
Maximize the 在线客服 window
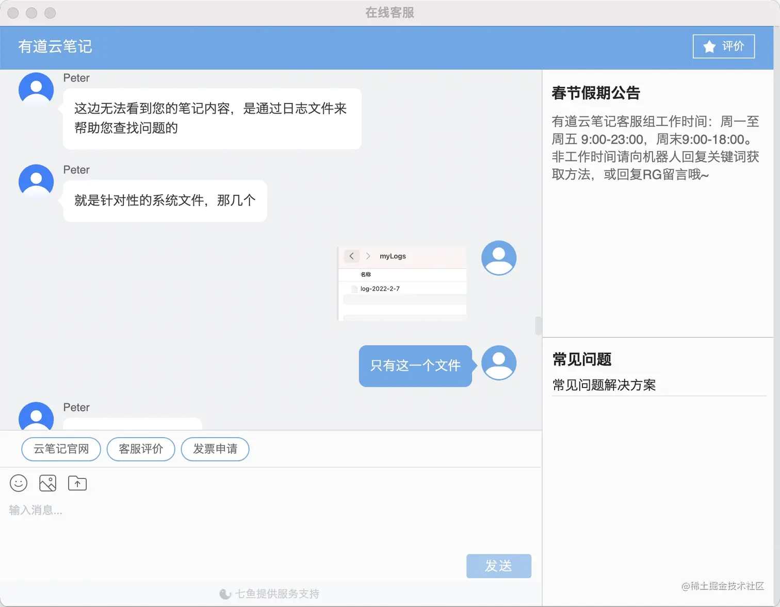(50, 13)
